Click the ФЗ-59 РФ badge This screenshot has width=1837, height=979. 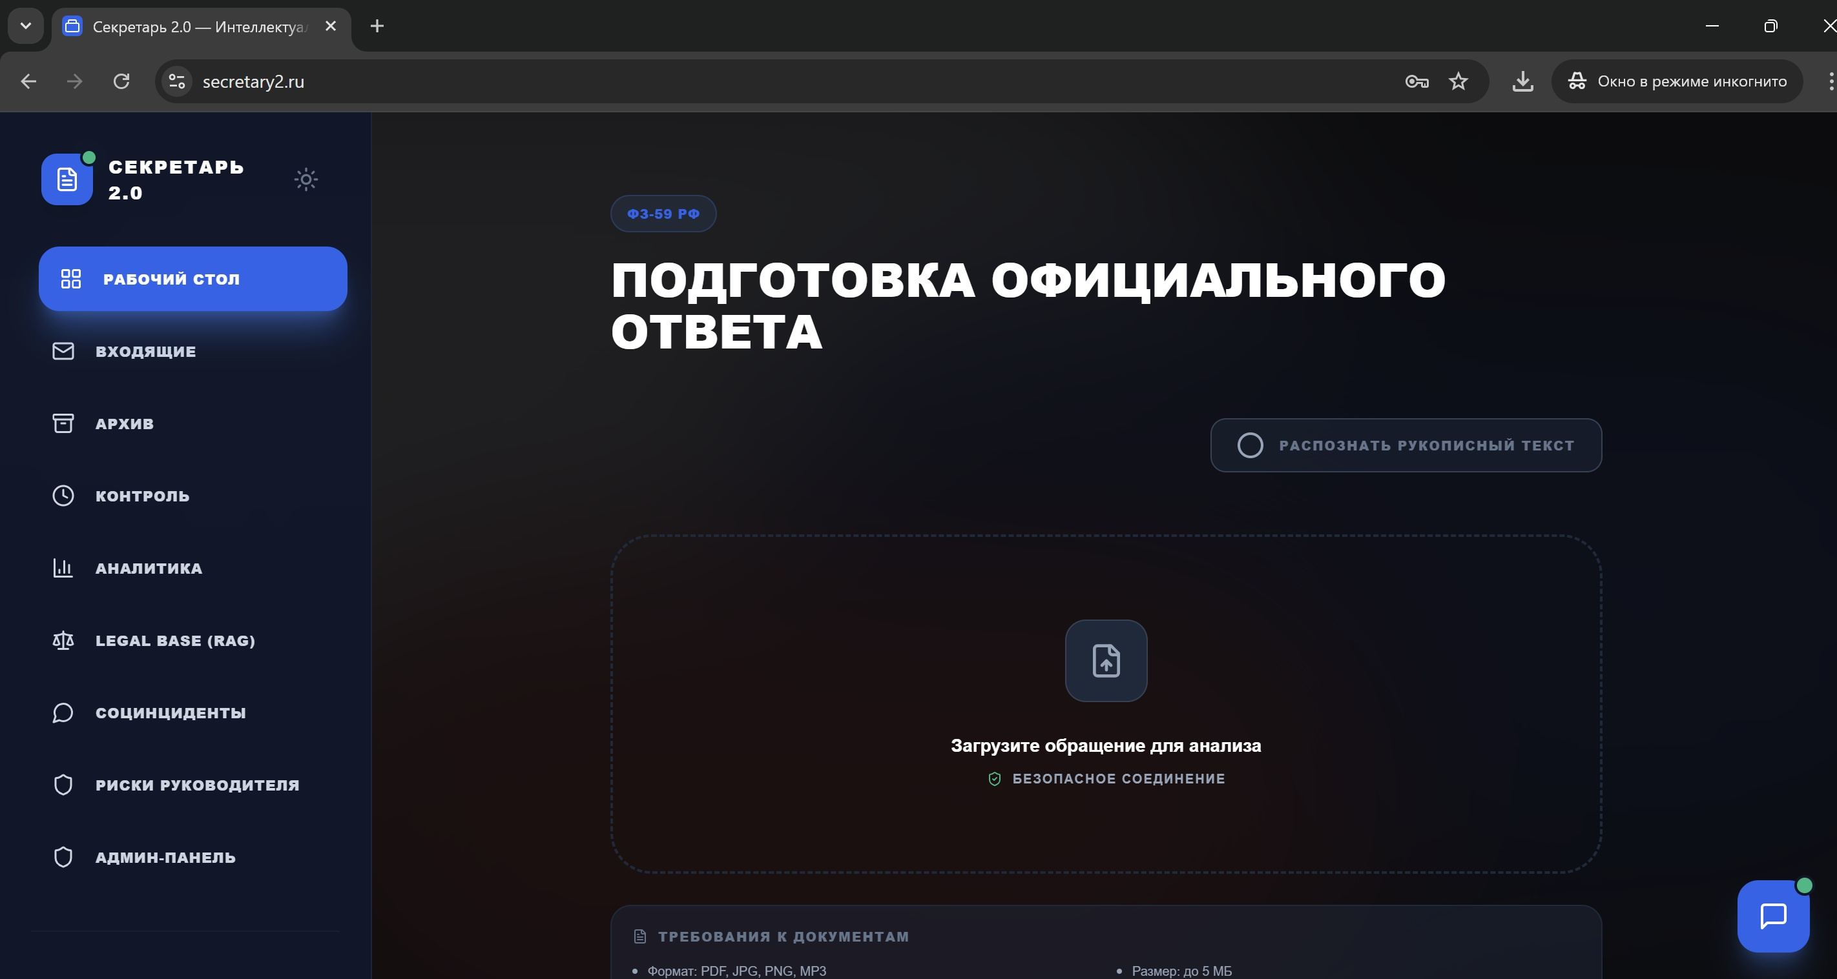pos(663,214)
